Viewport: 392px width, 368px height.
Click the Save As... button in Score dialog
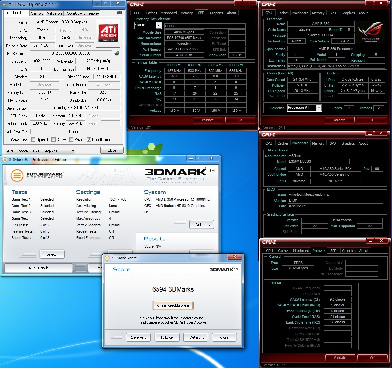(139, 337)
